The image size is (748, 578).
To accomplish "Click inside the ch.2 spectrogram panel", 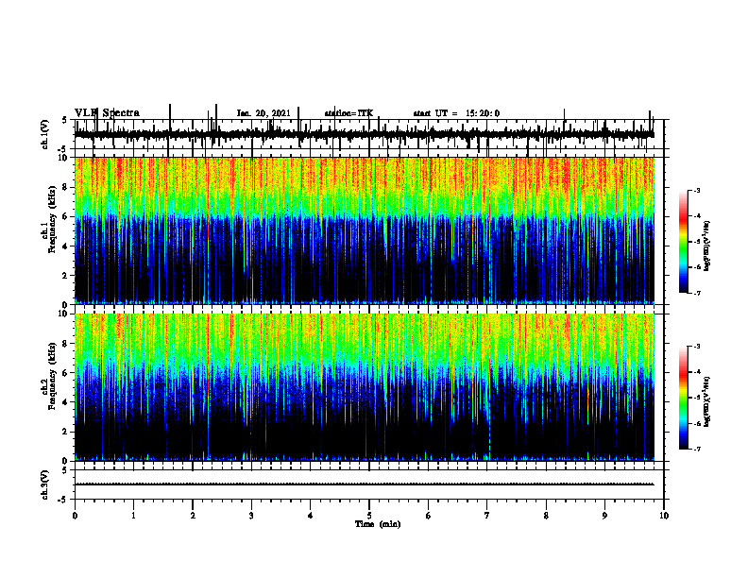I will [365, 387].
